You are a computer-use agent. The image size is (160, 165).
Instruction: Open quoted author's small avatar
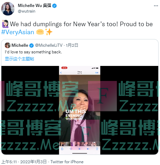click(x=8, y=45)
